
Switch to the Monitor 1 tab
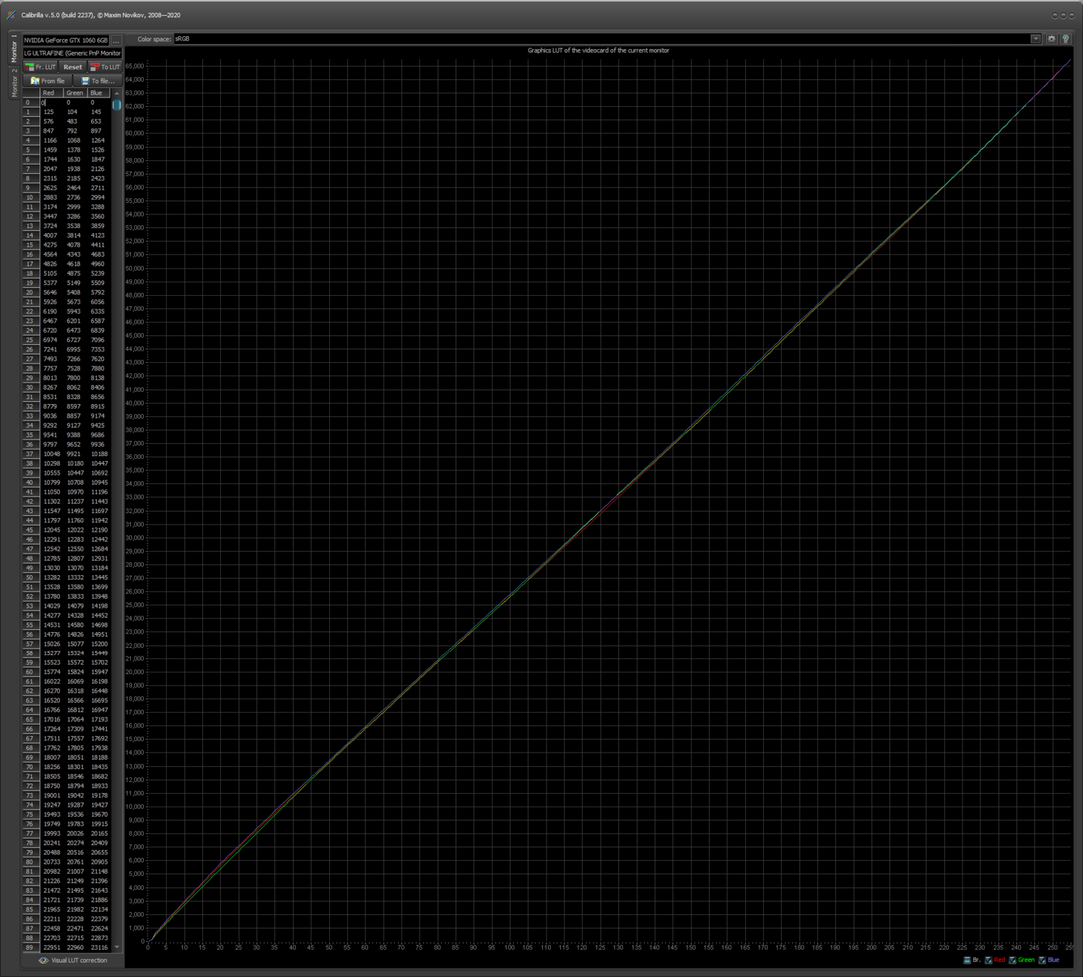(14, 48)
